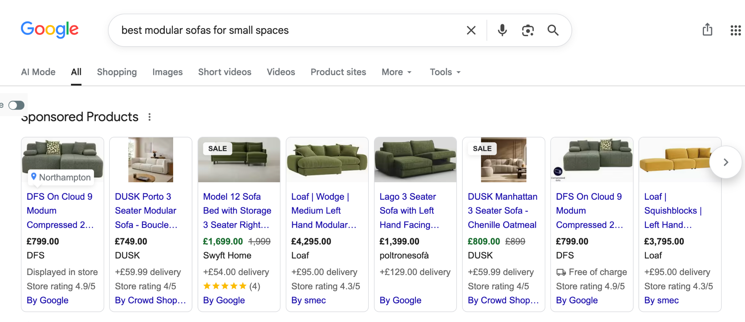Open the Google apps grid icon
The width and height of the screenshot is (745, 322).
(736, 30)
